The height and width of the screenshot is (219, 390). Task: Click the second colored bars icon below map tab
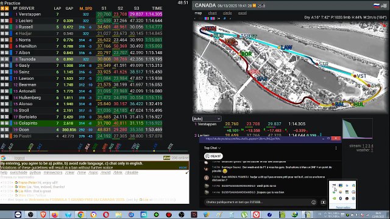click(x=213, y=18)
